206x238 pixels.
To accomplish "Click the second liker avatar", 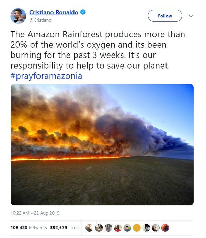I will (99, 228).
